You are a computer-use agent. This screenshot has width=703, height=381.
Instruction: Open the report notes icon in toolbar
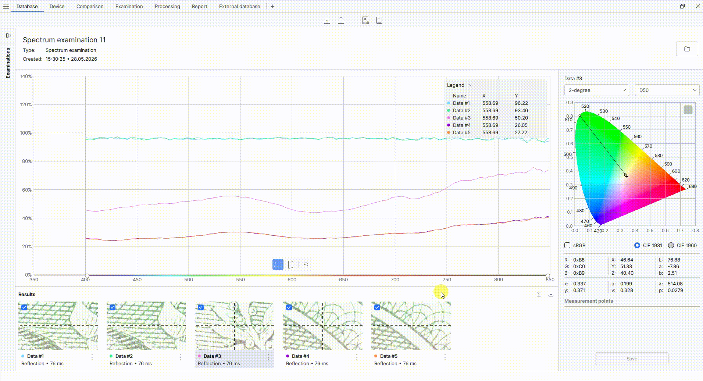click(379, 21)
